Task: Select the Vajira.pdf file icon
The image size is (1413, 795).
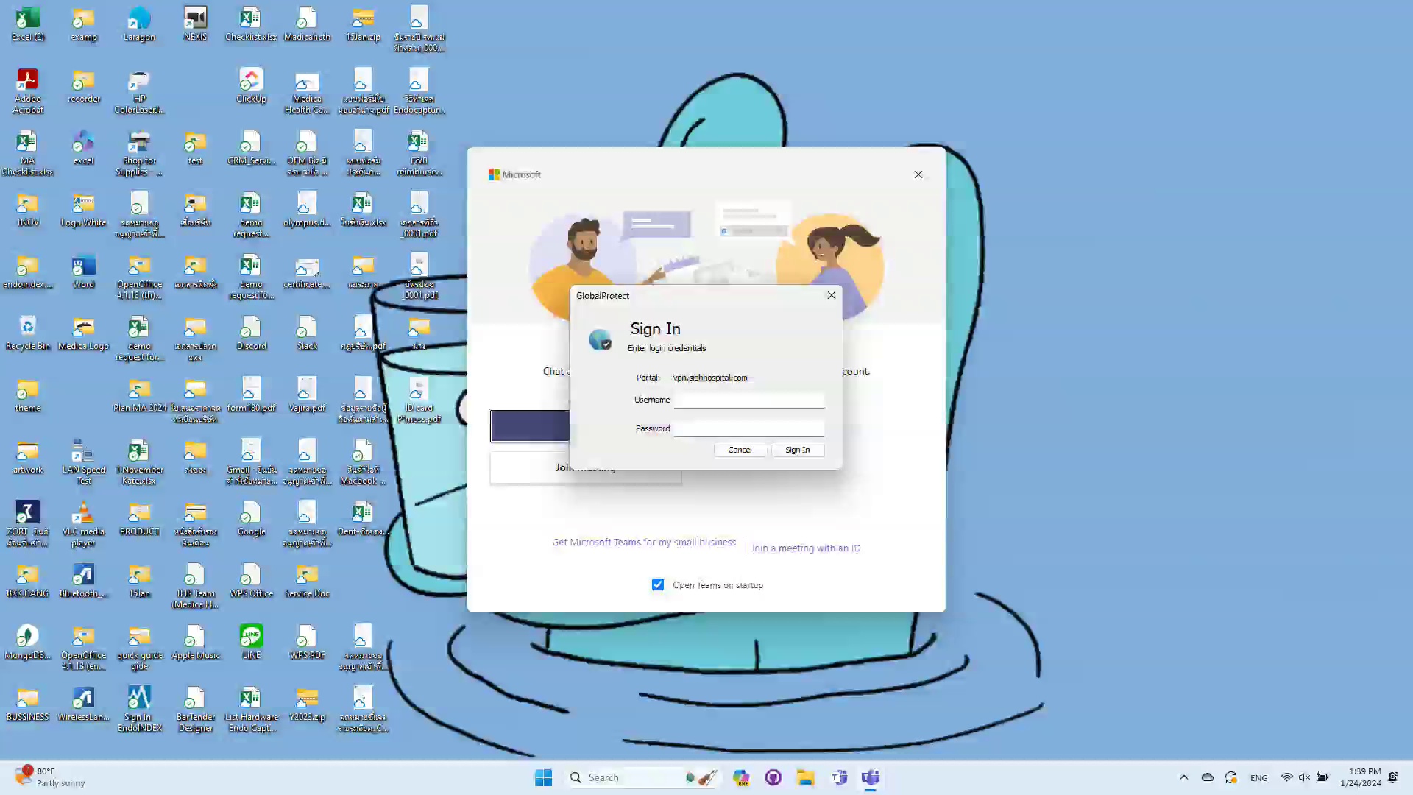Action: pos(307,395)
